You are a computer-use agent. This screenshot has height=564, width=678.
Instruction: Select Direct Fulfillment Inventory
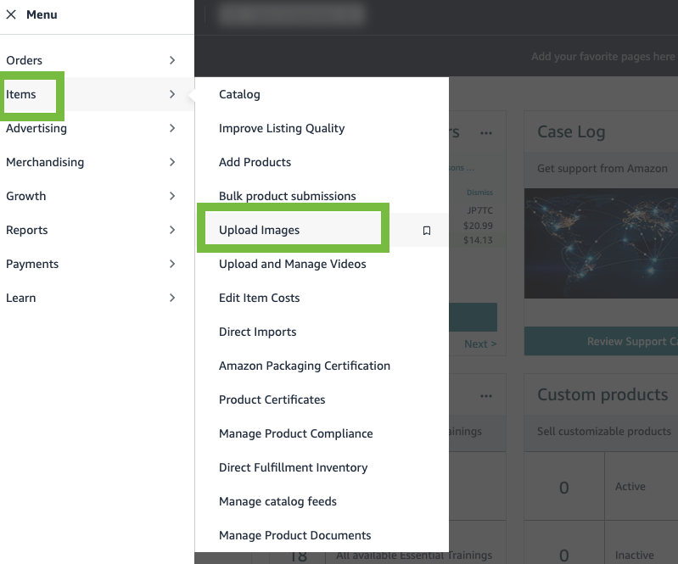click(294, 467)
